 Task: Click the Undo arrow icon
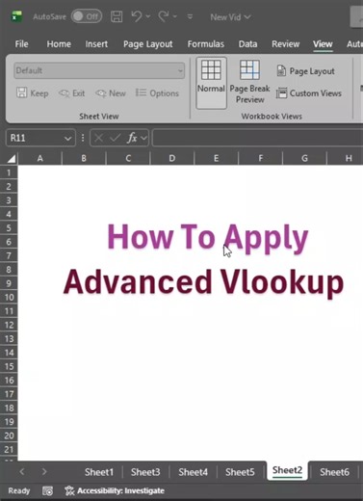point(137,16)
